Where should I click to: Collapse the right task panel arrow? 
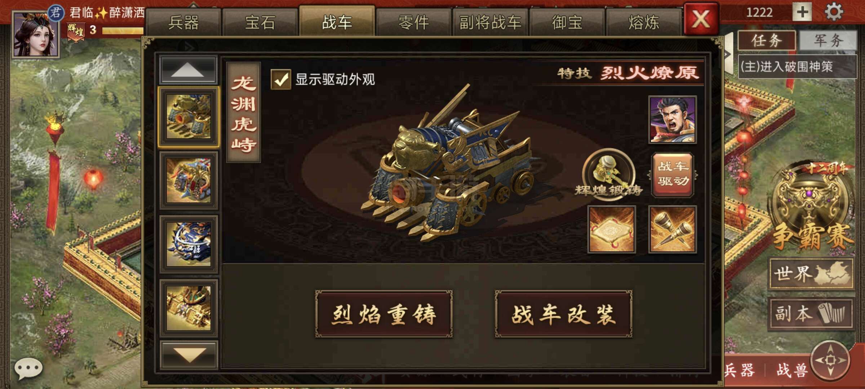point(728,54)
